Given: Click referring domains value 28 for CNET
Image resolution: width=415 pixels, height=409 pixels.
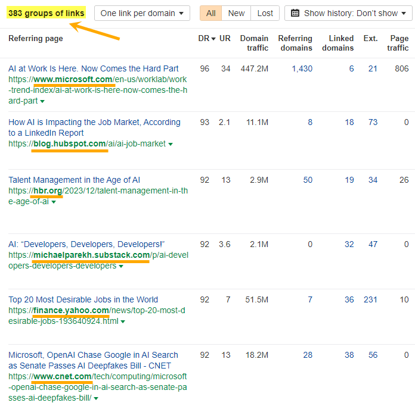Looking at the screenshot, I should tap(308, 355).
